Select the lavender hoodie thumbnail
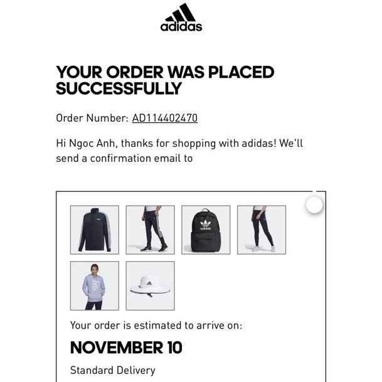382x382 pixels. click(94, 285)
